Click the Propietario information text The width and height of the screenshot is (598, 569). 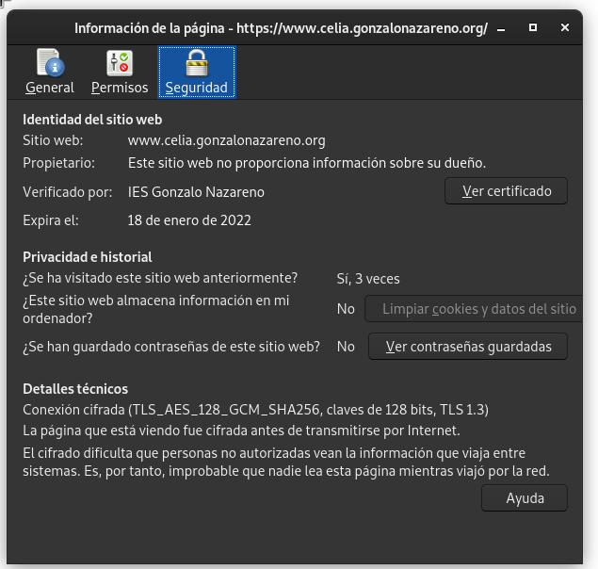pos(306,163)
